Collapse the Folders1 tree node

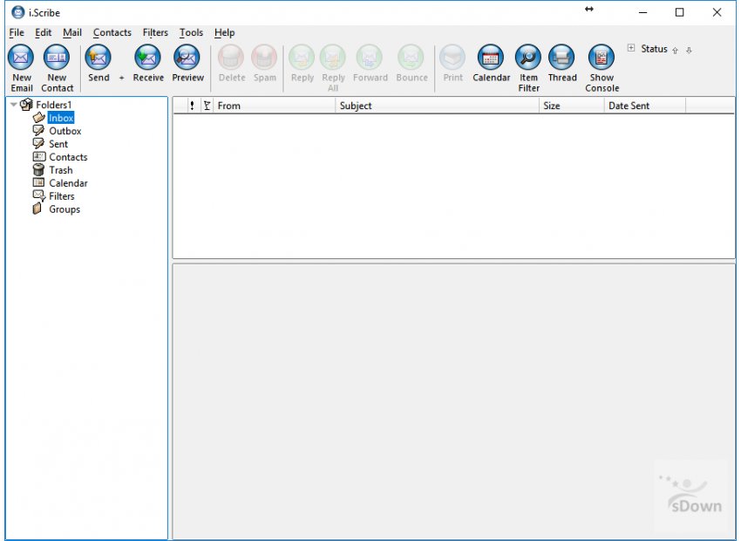(13, 105)
